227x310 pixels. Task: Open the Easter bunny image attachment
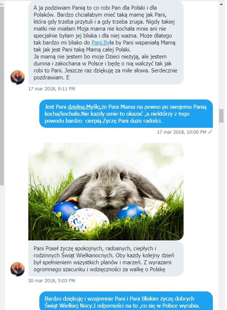coord(106,191)
